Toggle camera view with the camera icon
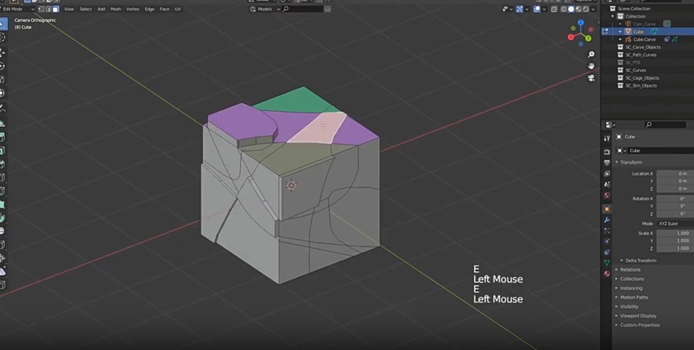Image resolution: width=694 pixels, height=350 pixels. pos(591,78)
